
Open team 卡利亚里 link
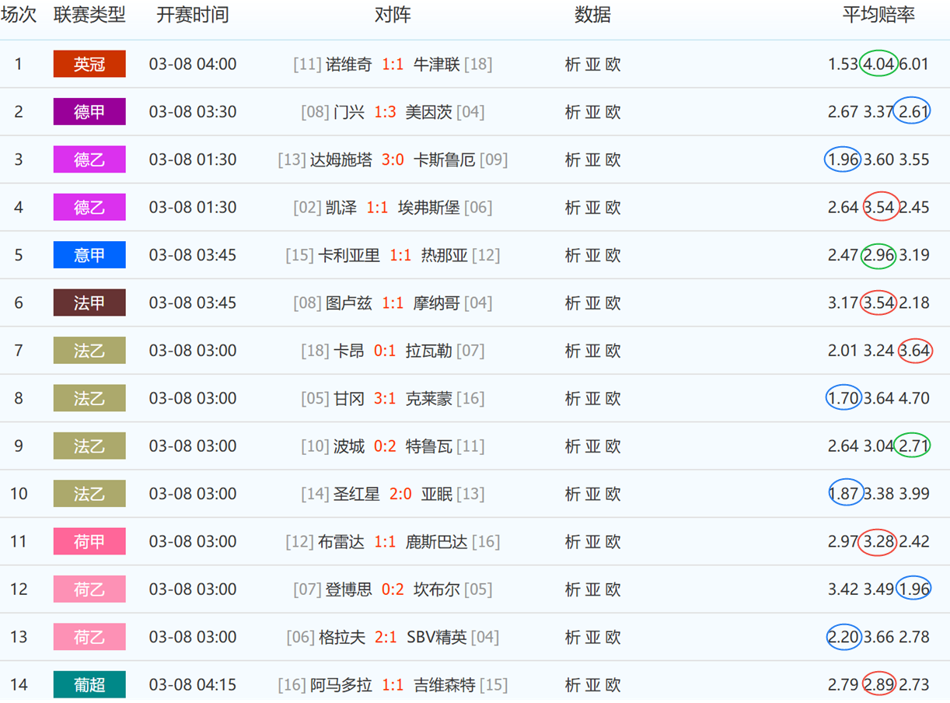pos(349,255)
